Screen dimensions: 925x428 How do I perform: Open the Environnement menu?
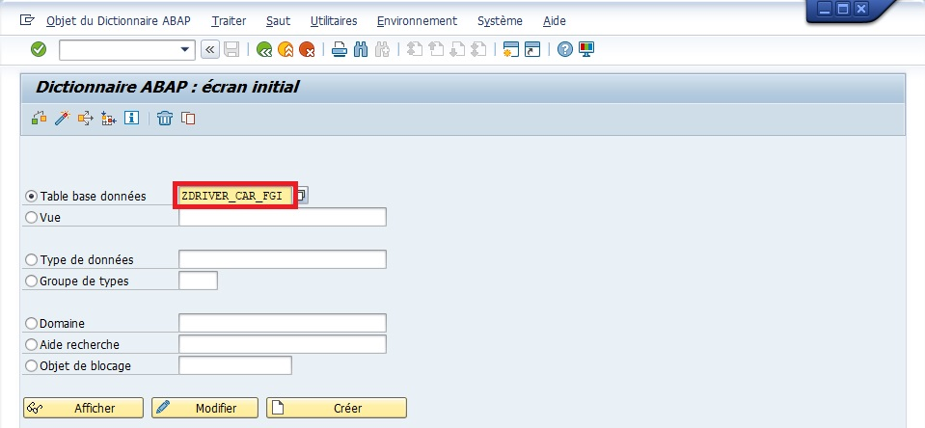click(x=417, y=20)
